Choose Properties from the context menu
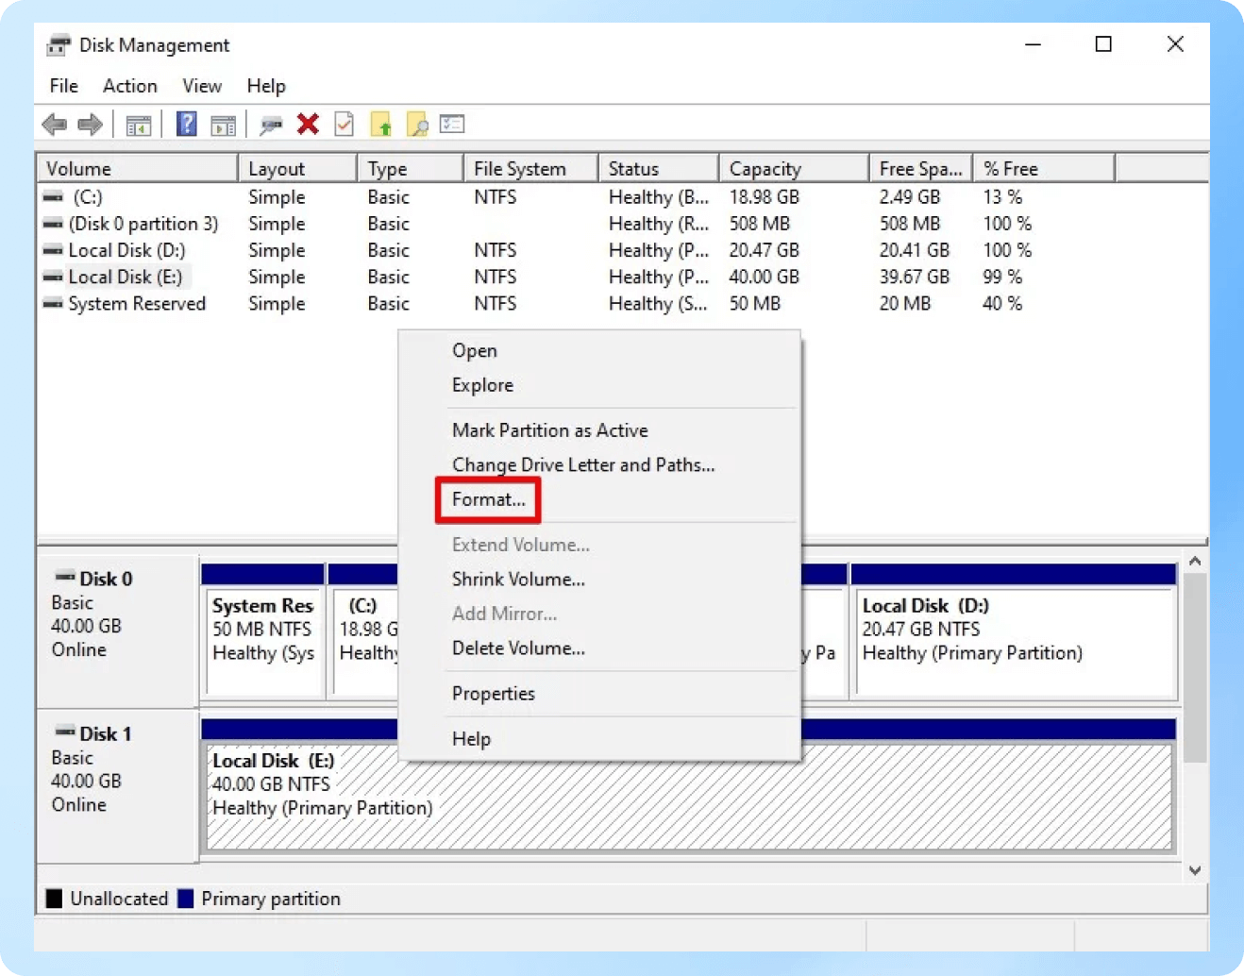Image resolution: width=1244 pixels, height=976 pixels. (600, 694)
